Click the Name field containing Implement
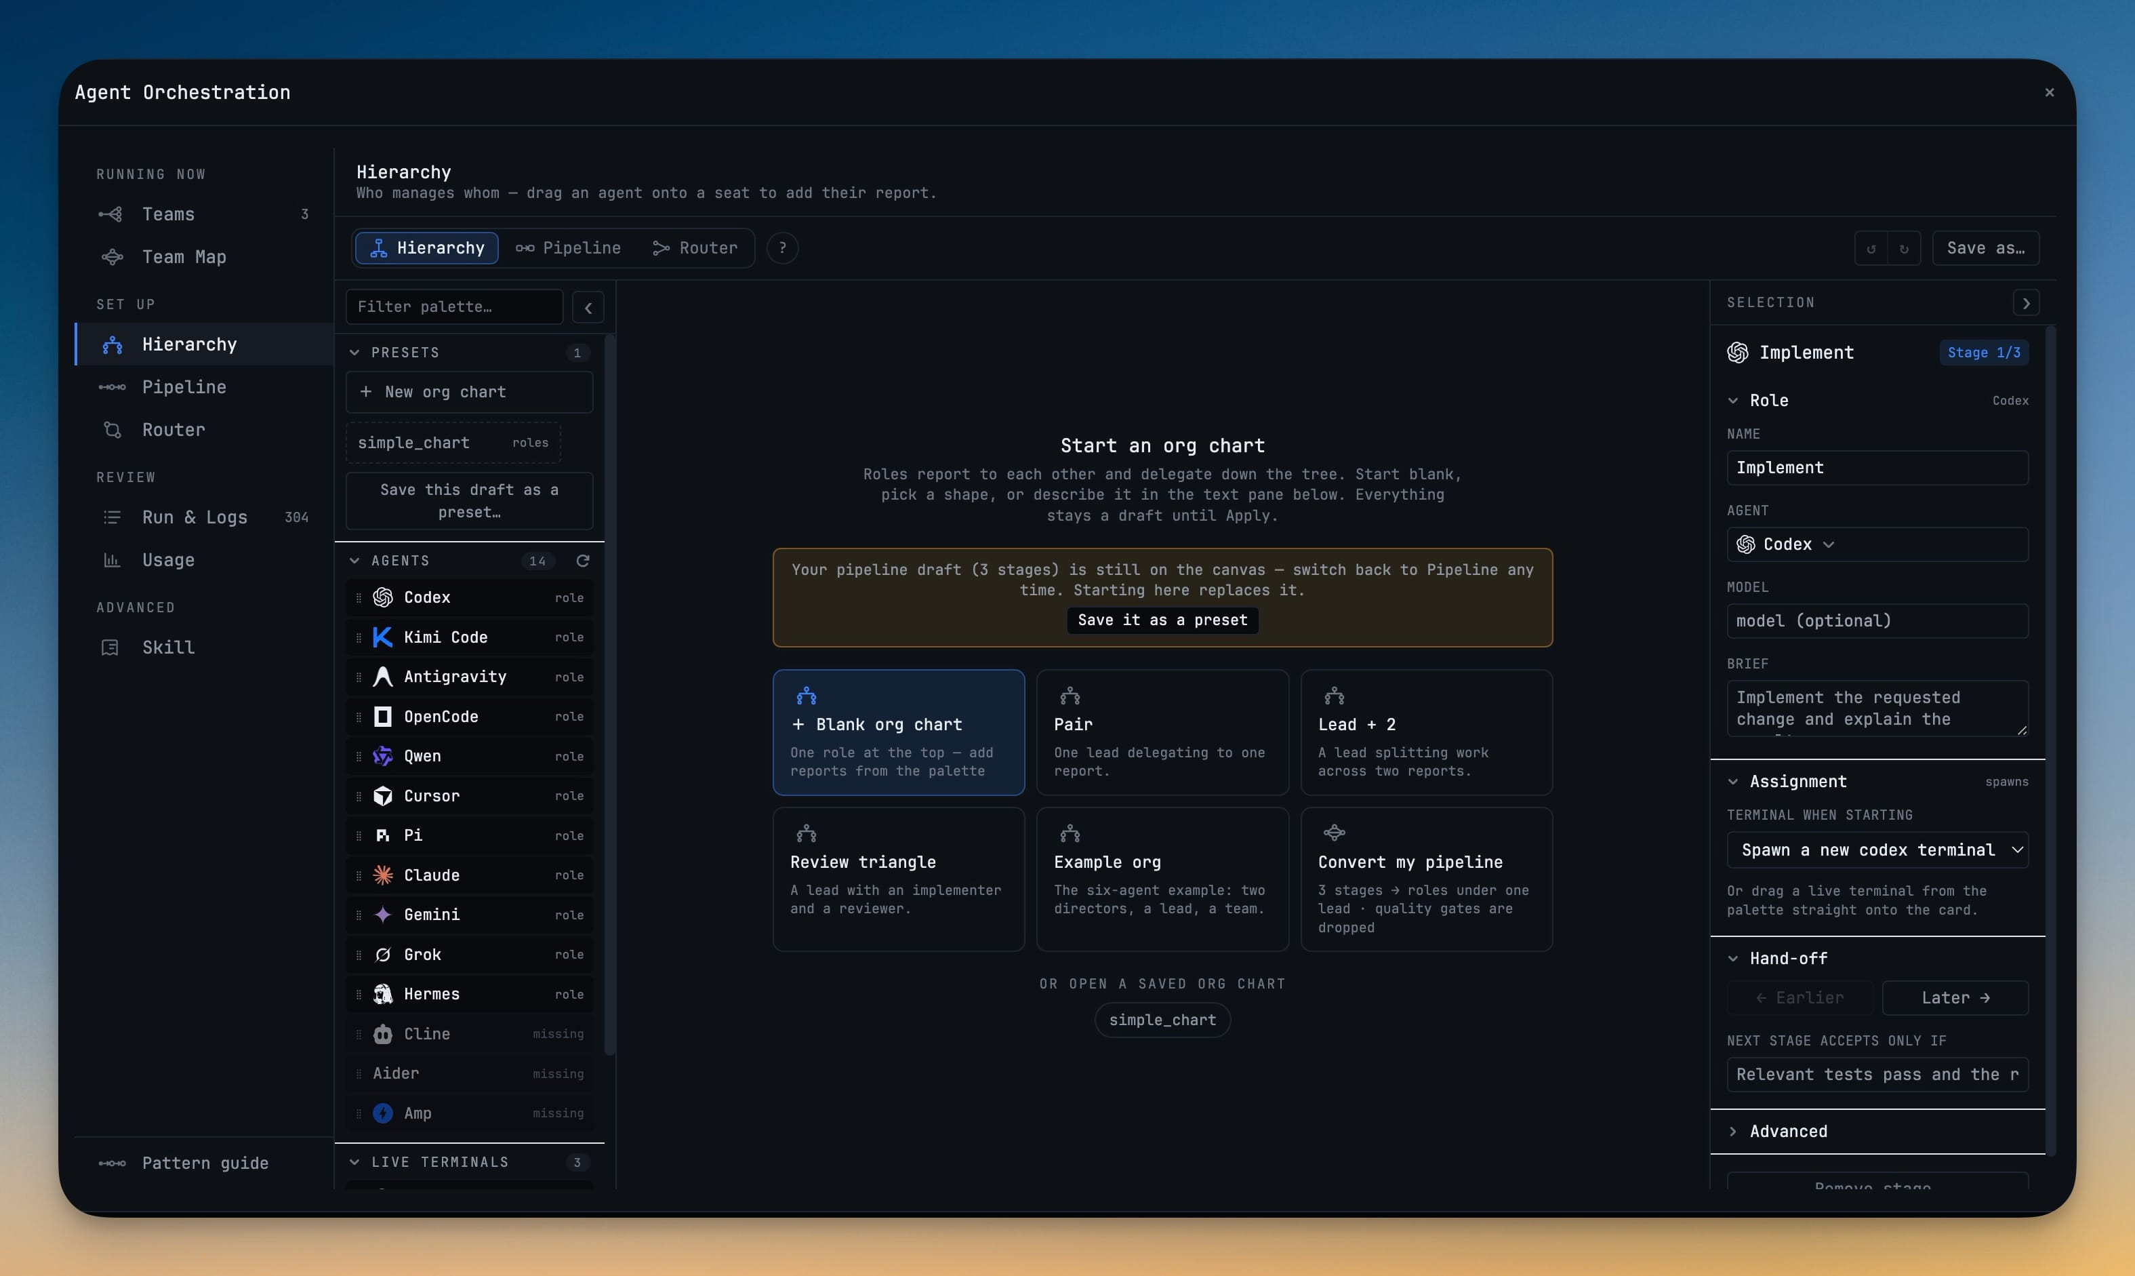The height and width of the screenshot is (1276, 2135). pos(1877,468)
